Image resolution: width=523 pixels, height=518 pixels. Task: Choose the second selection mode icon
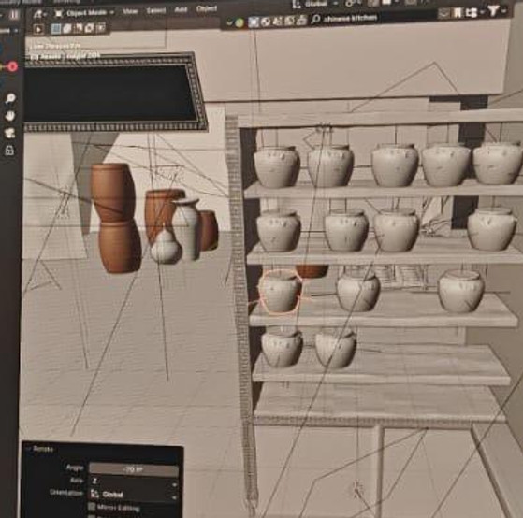point(67,29)
